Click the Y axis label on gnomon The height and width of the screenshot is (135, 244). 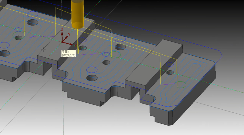coord(70,34)
